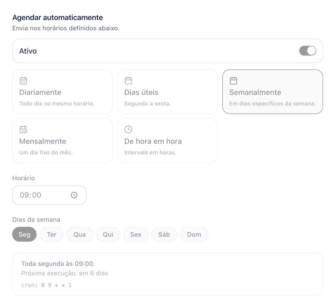Click the 'Horário' label
Viewport: 334px width, 303px height.
(23, 178)
